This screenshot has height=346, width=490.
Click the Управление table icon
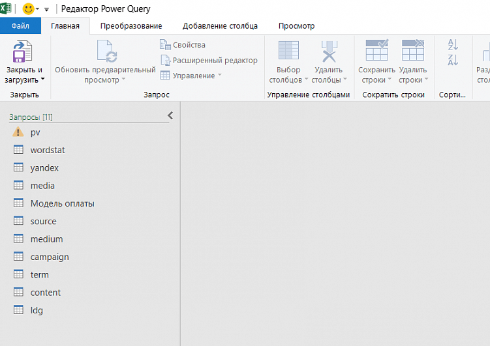165,75
